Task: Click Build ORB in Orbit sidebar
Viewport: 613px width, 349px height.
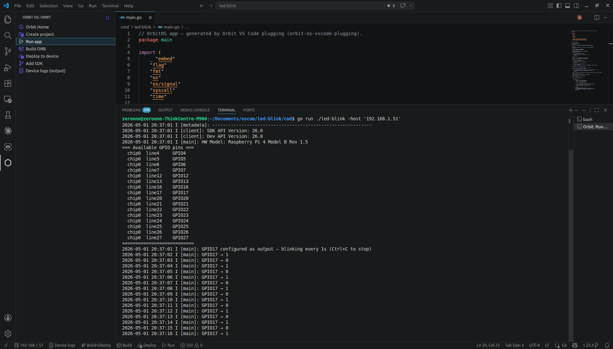Action: (65, 49)
